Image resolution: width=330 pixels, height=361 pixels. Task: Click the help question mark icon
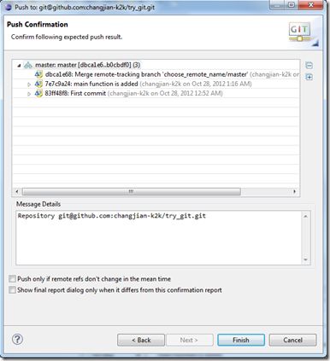pyautogui.click(x=17, y=339)
